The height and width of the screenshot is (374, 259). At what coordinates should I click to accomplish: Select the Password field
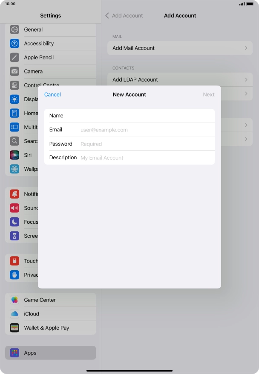(145, 144)
